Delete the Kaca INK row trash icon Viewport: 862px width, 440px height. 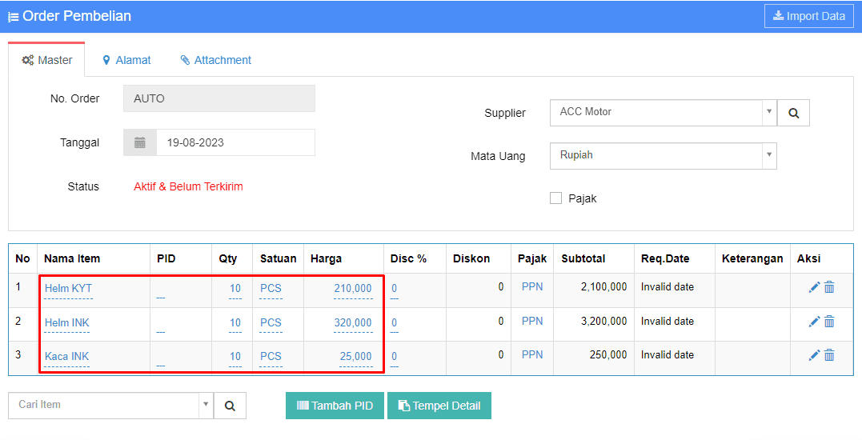[829, 355]
